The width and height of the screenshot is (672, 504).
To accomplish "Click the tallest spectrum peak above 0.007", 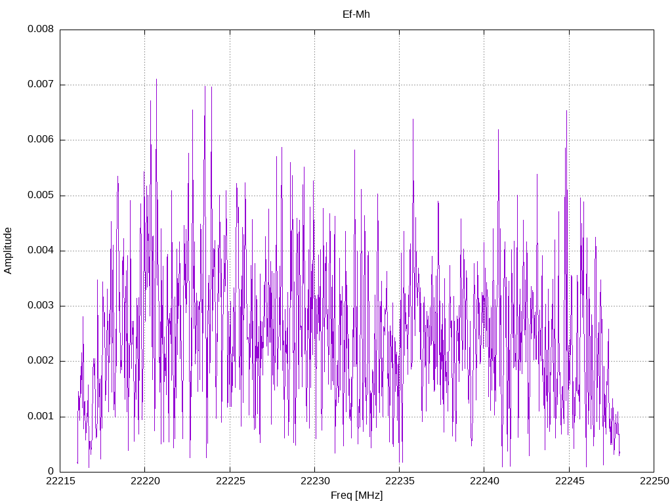I will [x=156, y=80].
